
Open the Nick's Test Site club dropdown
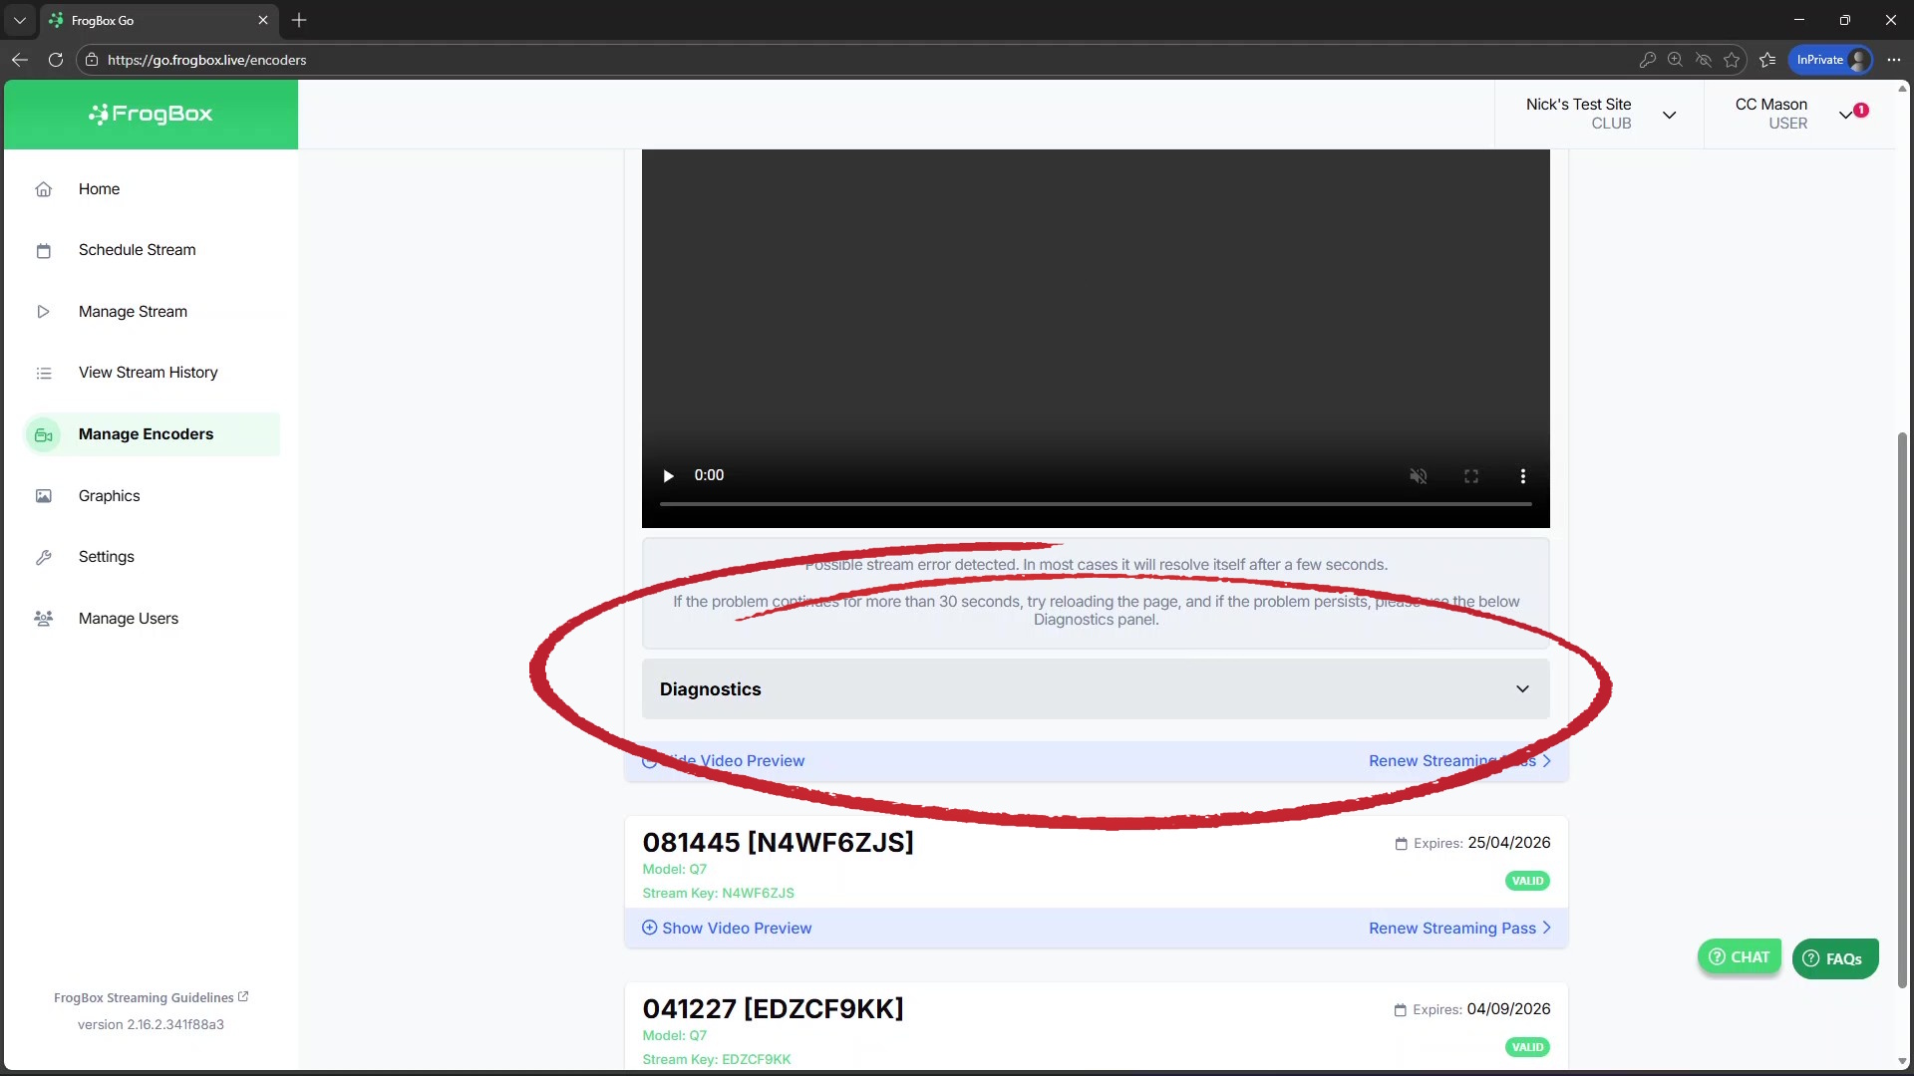click(x=1669, y=115)
